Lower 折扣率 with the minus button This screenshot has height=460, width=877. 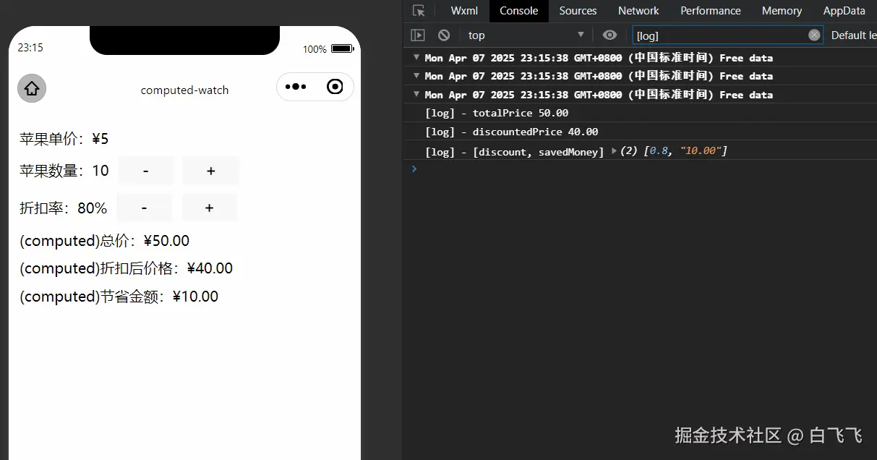point(145,208)
